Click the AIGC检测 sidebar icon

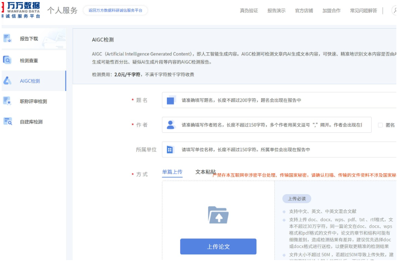click(x=7, y=81)
